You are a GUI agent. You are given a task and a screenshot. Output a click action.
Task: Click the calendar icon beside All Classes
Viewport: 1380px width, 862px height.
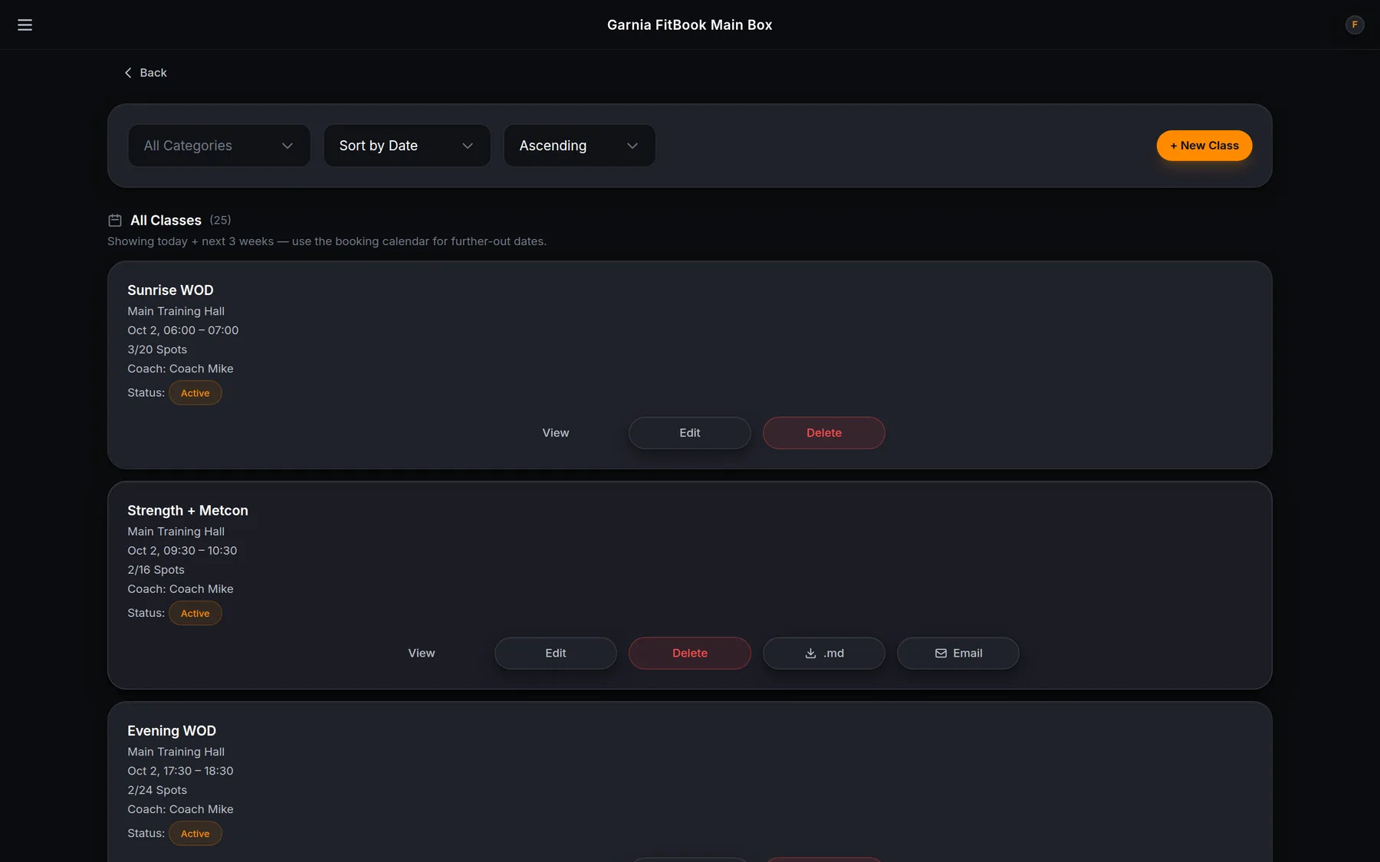[x=115, y=221]
